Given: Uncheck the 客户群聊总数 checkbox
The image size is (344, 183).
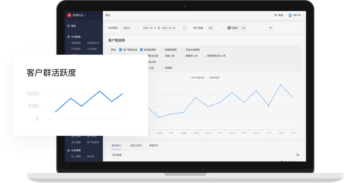Looking at the screenshot, I should pos(120,50).
